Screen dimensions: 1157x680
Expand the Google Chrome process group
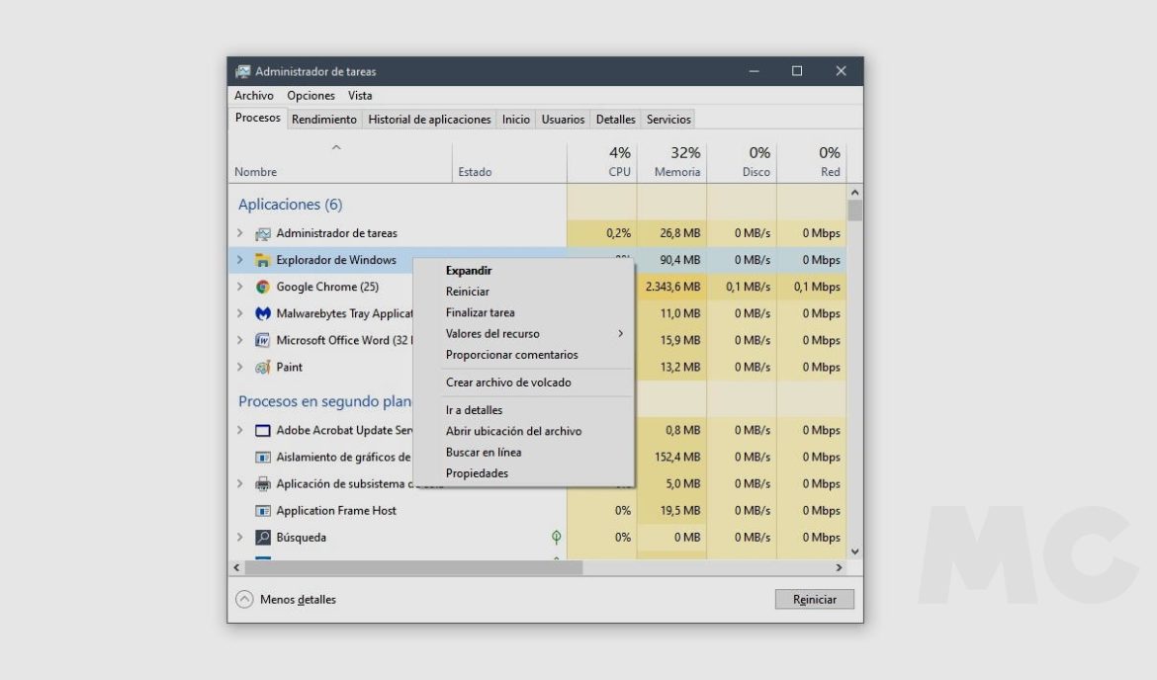240,288
